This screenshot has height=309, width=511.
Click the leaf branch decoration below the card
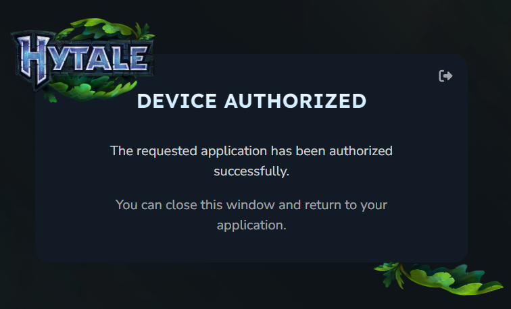coord(438,279)
